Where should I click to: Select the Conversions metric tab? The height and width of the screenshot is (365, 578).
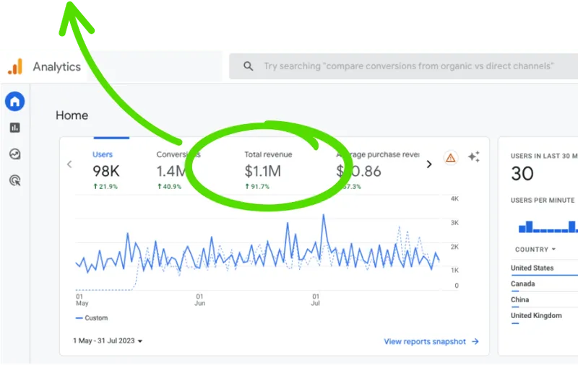(x=176, y=171)
